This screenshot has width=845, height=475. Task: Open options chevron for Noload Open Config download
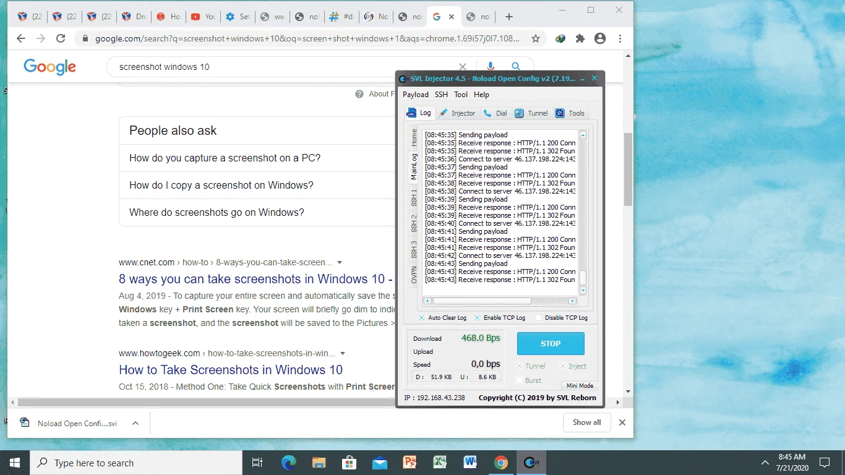[x=135, y=423]
